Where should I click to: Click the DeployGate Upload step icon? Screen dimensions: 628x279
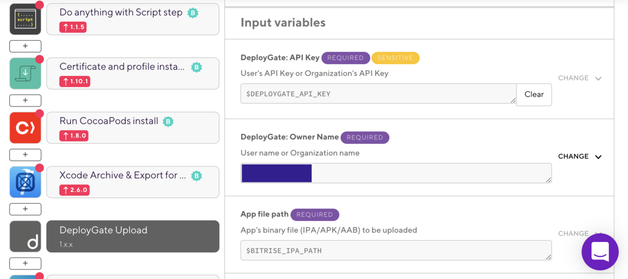pos(25,237)
